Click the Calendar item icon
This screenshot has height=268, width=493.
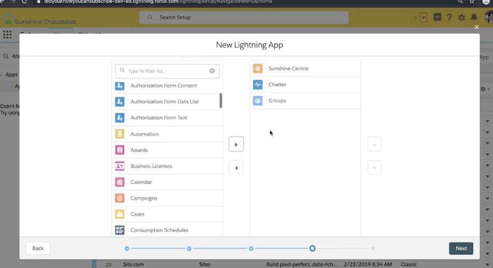point(119,182)
